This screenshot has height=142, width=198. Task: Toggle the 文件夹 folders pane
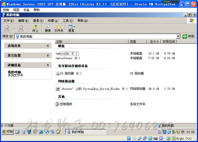[59, 29]
